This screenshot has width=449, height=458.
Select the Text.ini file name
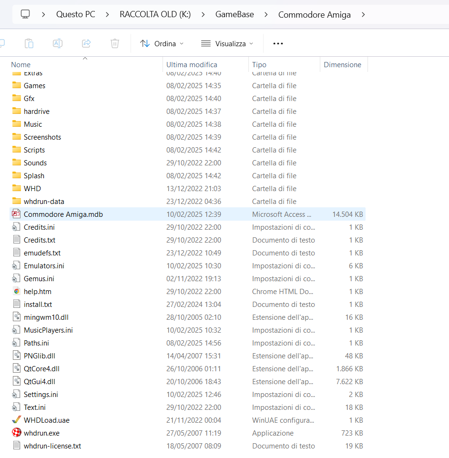pyautogui.click(x=34, y=407)
